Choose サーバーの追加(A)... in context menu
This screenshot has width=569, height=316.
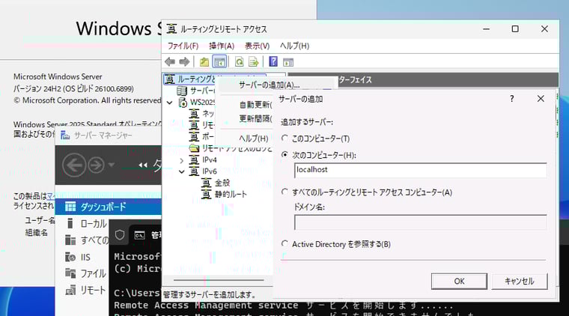click(269, 85)
